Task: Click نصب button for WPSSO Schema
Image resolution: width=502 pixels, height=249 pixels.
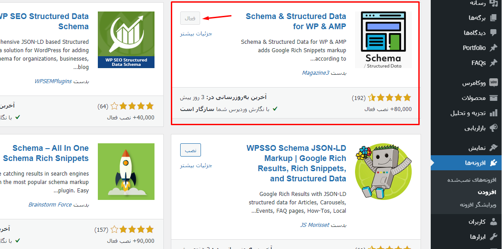Action: 190,150
